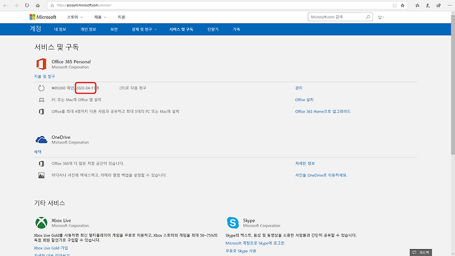Go to browser home icon
Viewport: 455px width, 256px height.
pyautogui.click(x=38, y=5)
